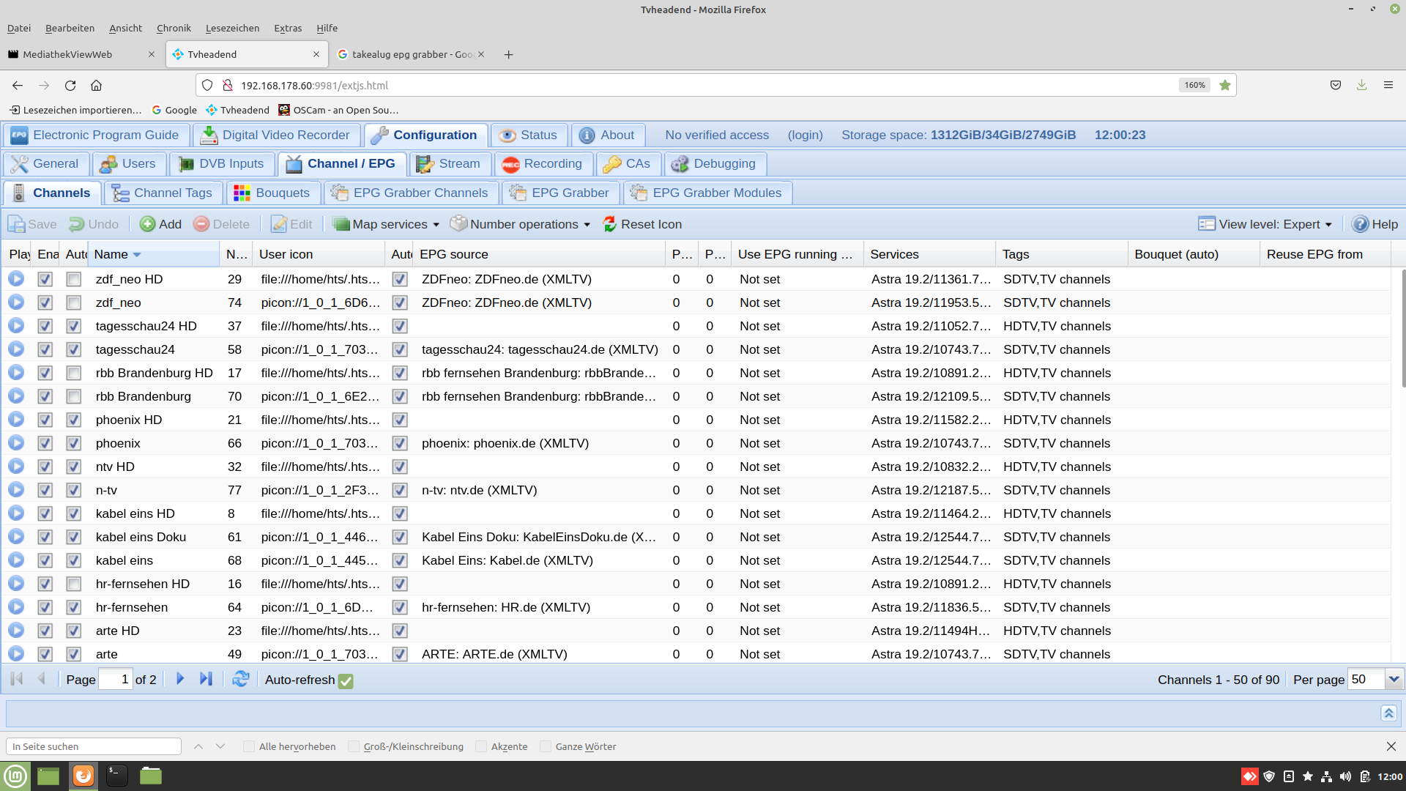Open the Map services dropdown
The height and width of the screenshot is (791, 1406).
coord(386,224)
